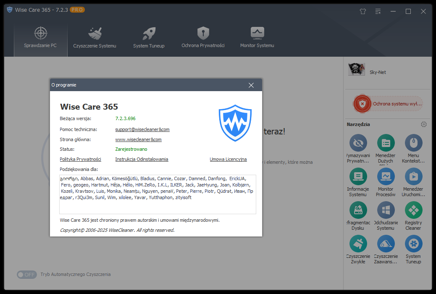Click the support@wisecleaner.com email link
This screenshot has height=294, width=436.
pyautogui.click(x=142, y=129)
